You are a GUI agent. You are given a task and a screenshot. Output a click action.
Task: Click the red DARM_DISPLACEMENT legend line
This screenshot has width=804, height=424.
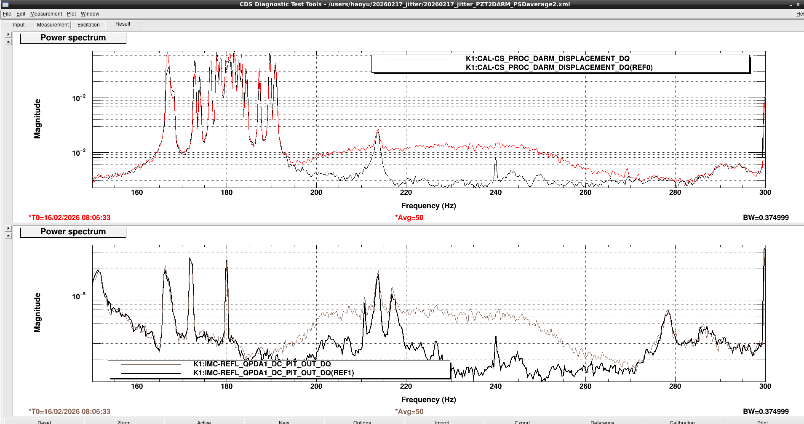pos(418,59)
